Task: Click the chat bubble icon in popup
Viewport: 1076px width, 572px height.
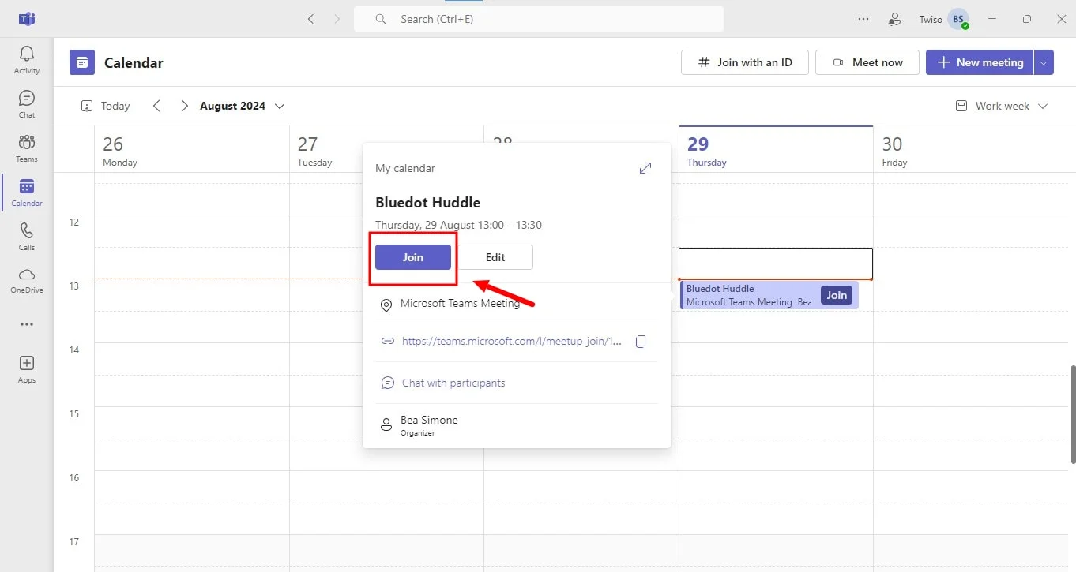Action: pyautogui.click(x=387, y=383)
